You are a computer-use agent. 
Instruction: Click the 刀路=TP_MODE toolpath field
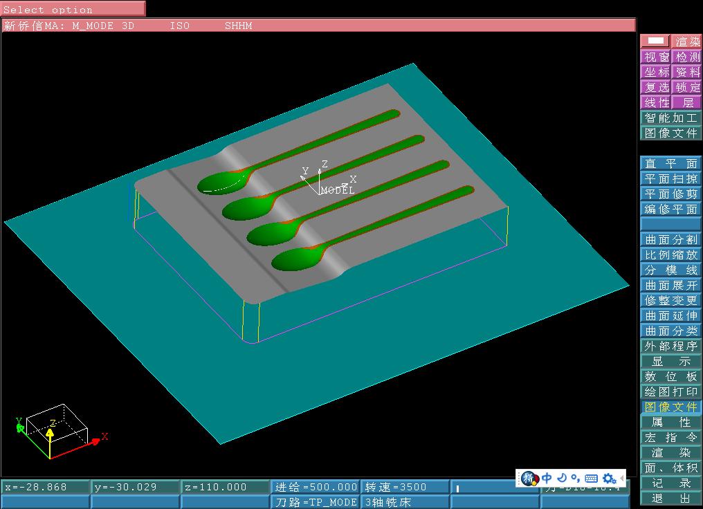point(316,502)
